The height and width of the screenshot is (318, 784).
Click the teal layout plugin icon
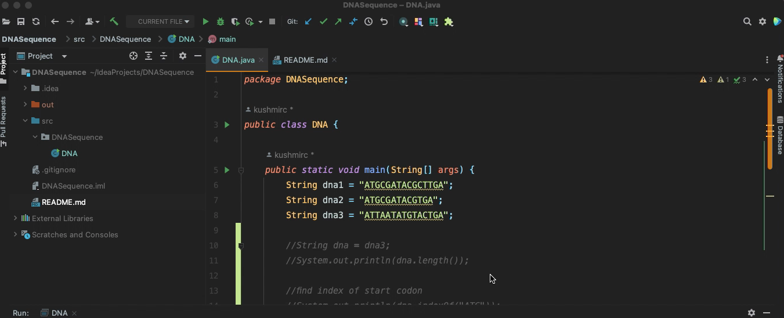coord(433,21)
